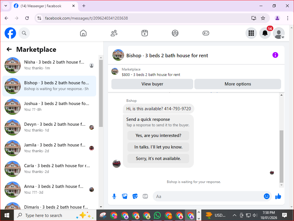Choose a sticker icon
This screenshot has width=294, height=221.
pyautogui.click(x=135, y=196)
